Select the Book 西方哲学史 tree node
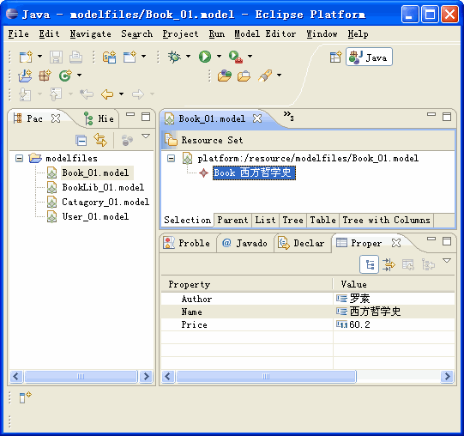The width and height of the screenshot is (464, 436). [x=254, y=173]
